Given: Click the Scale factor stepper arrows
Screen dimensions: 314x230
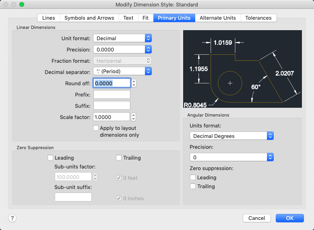Looking at the screenshot, I should coord(134,117).
